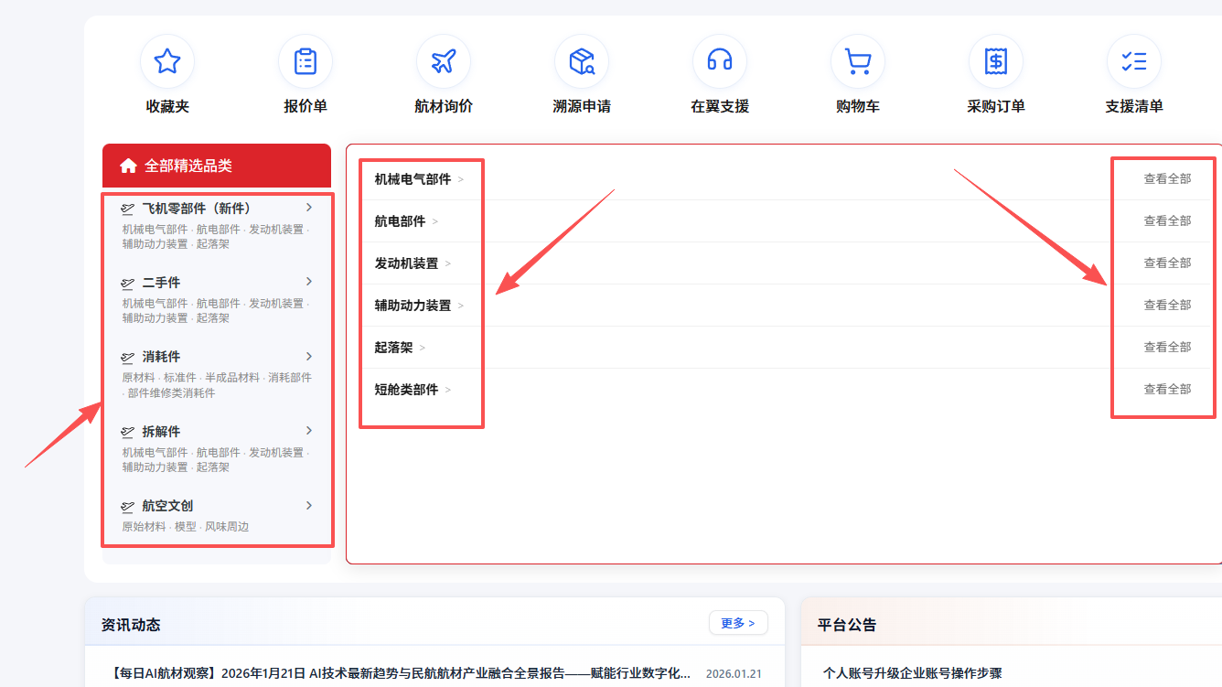Click plane icon next to 拆解件
Viewport: 1222px width, 687px height.
pos(128,433)
